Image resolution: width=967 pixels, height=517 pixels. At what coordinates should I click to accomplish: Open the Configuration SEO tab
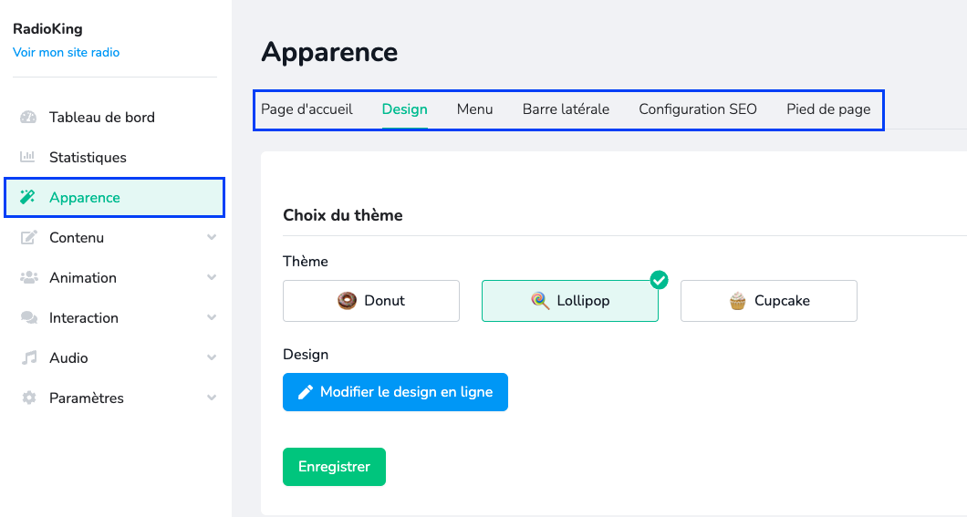point(698,109)
